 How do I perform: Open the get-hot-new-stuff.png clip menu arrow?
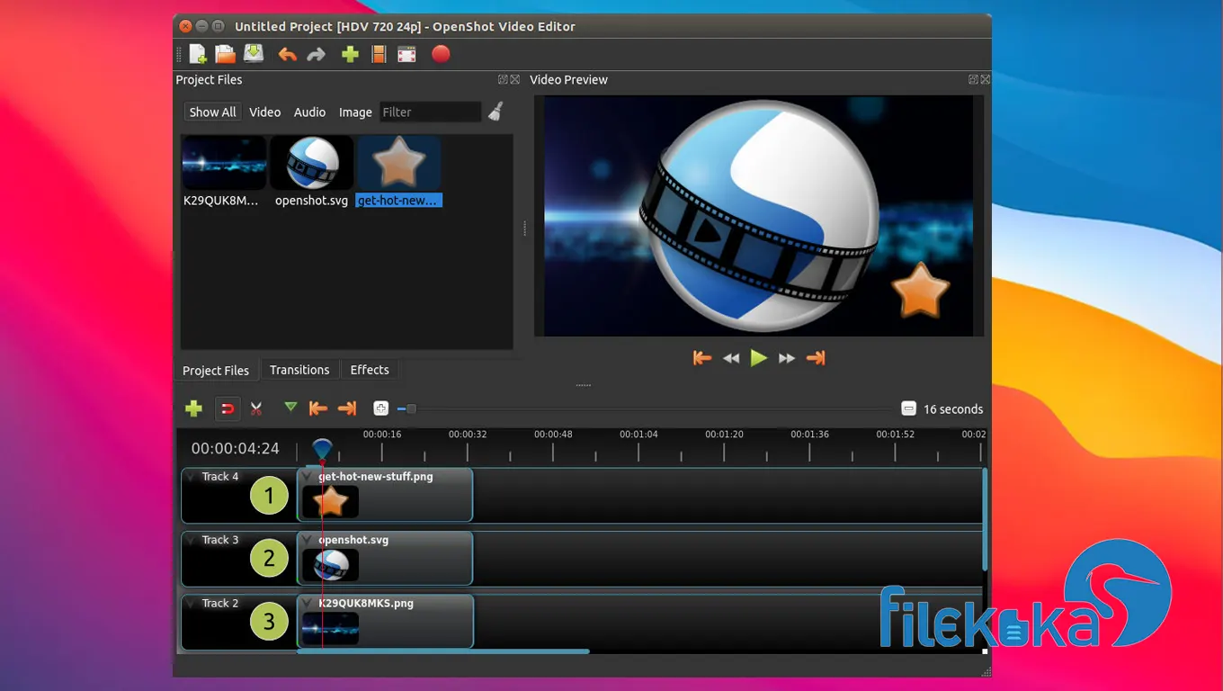pyautogui.click(x=307, y=477)
